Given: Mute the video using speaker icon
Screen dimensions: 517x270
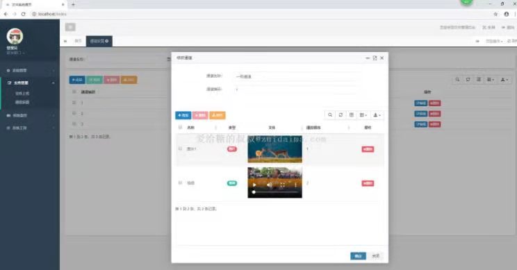Looking at the screenshot, I should point(270,185).
